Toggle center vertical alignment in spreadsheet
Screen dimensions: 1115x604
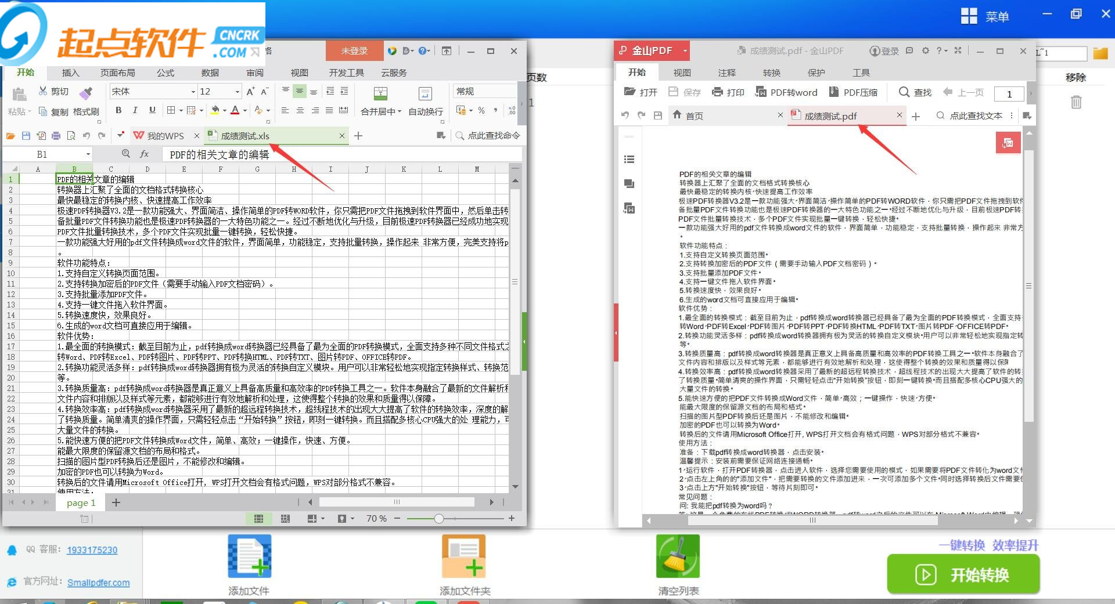pos(300,91)
